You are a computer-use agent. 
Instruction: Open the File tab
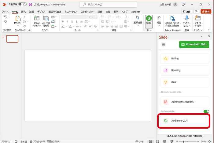point(5,12)
